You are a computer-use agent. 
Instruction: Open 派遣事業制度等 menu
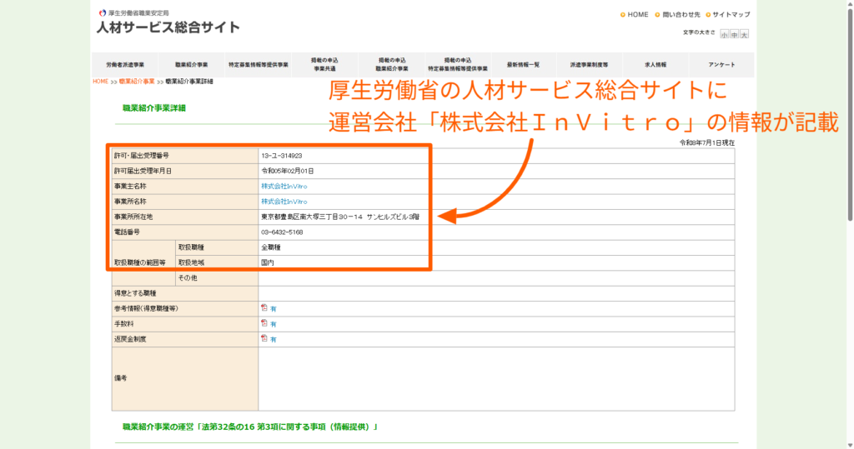click(590, 65)
